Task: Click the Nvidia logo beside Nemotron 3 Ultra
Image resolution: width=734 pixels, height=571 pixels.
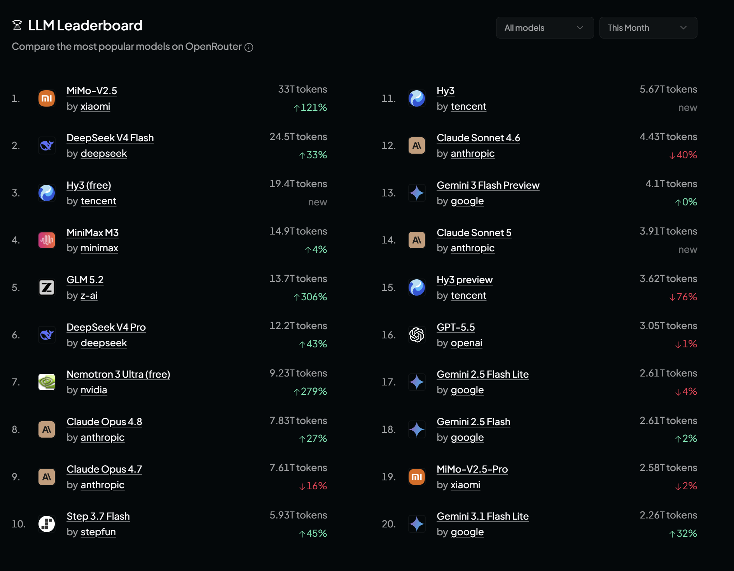Action: point(47,382)
